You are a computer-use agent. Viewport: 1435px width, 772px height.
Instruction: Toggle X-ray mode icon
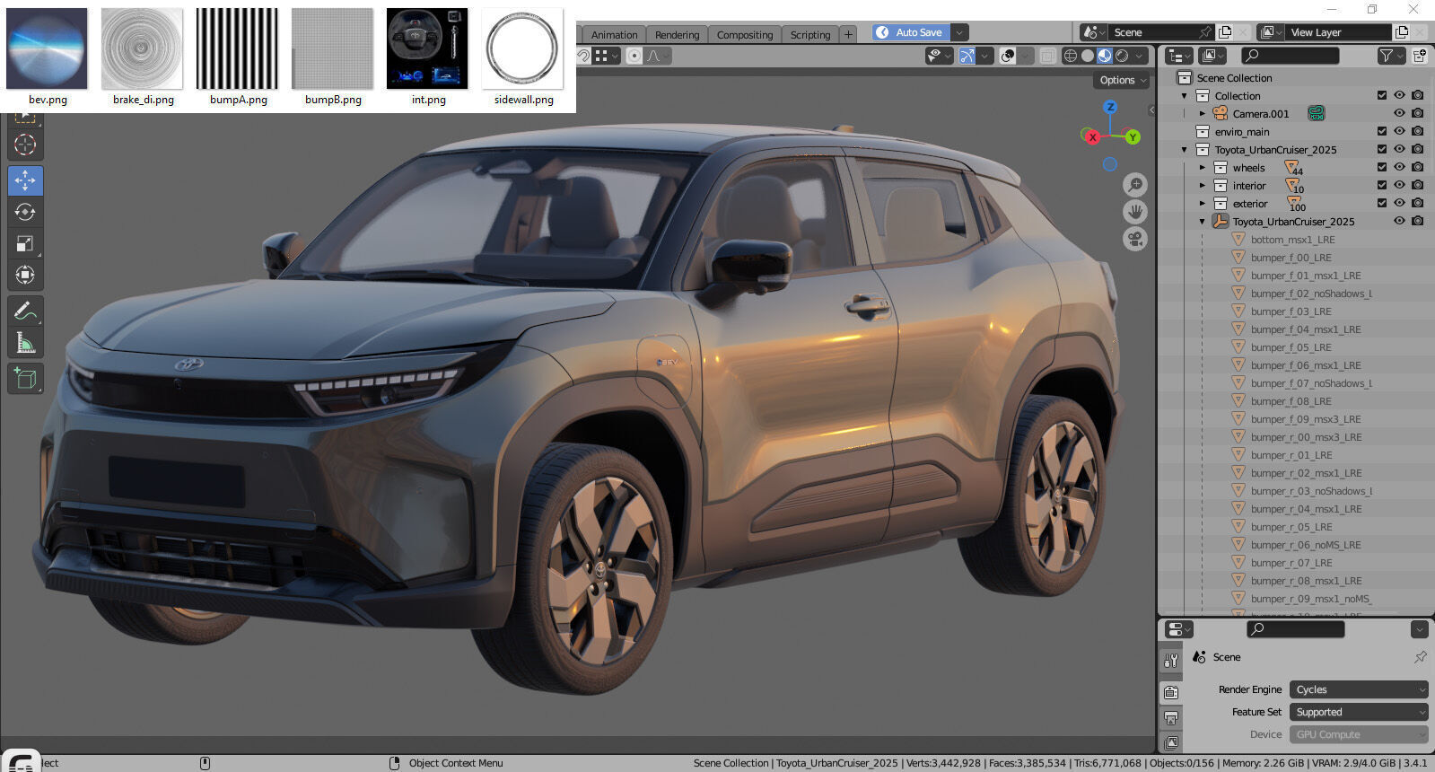1047,56
